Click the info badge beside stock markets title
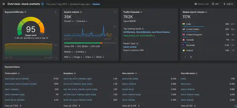The width and height of the screenshot is (237, 108). [42, 4]
